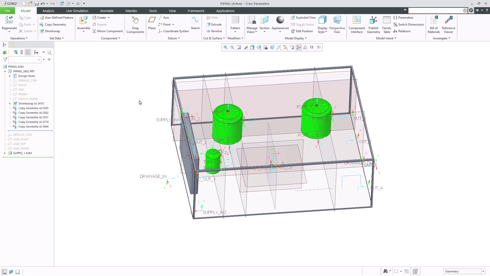Viewport: 490px width, 276px height.
Task: Expand the SUPPLY_1.ASM tree node
Action: click(x=5, y=153)
